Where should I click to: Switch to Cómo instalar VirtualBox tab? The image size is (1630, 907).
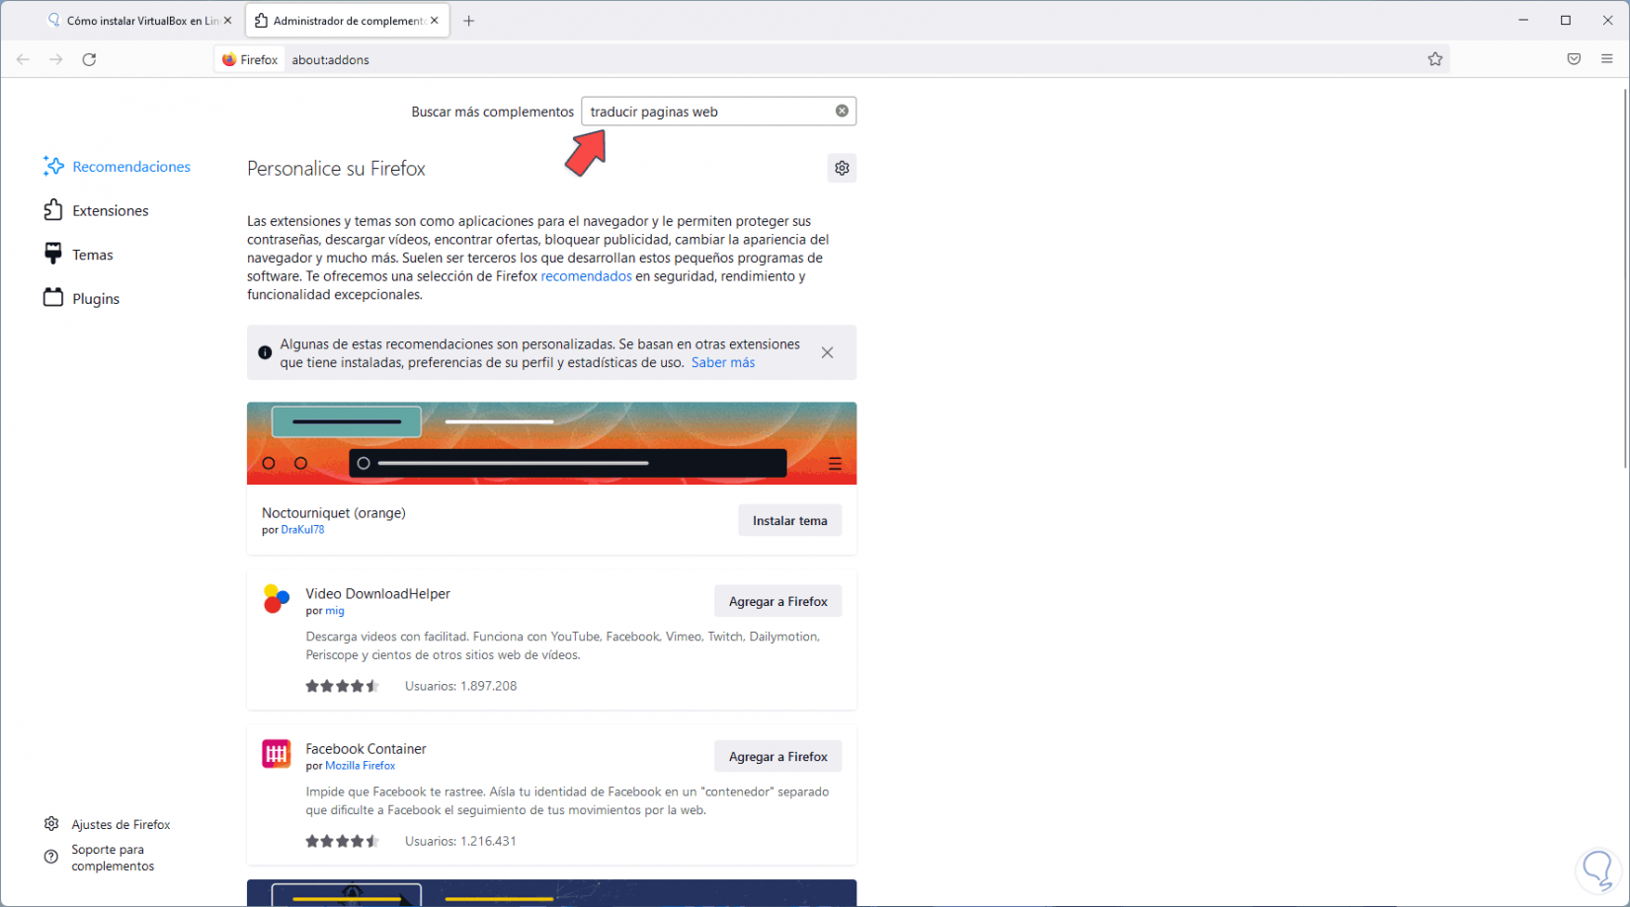click(136, 21)
